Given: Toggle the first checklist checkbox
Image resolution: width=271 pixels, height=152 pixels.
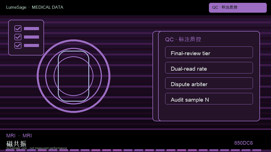Looking at the screenshot, I should pyautogui.click(x=18, y=29).
